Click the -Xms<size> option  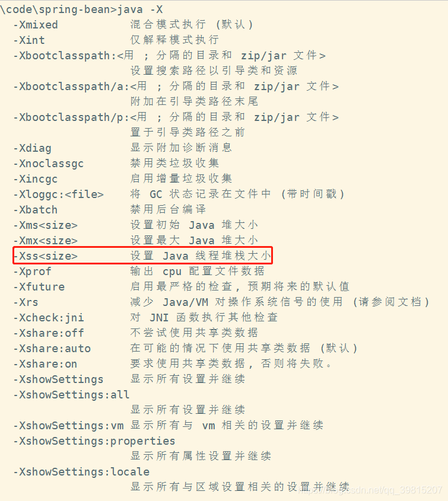(x=46, y=225)
